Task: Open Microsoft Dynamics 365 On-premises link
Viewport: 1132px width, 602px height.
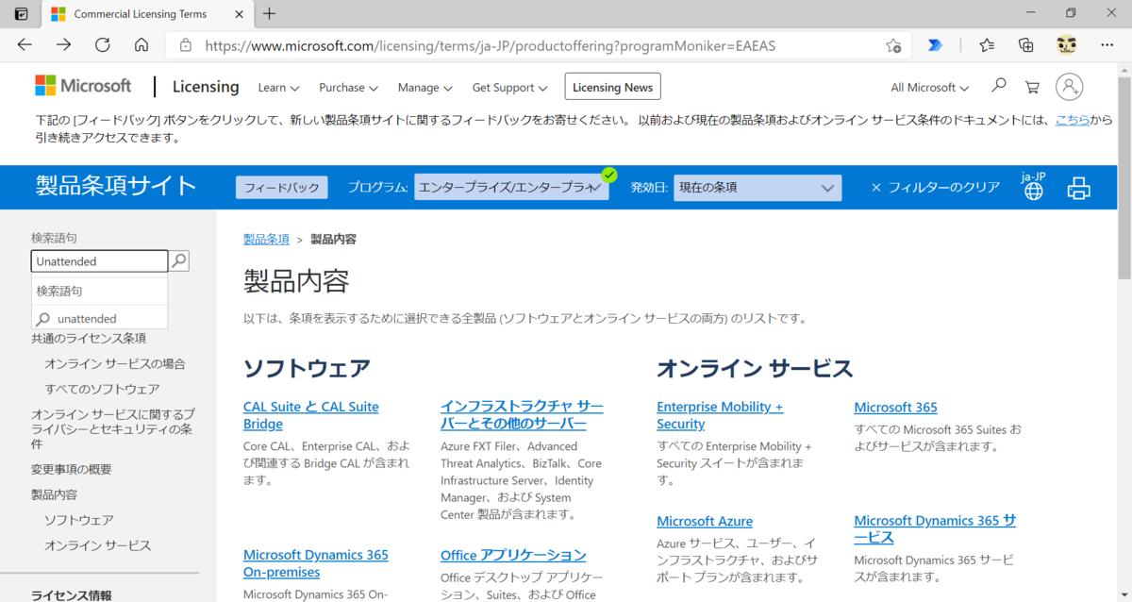Action: (316, 563)
